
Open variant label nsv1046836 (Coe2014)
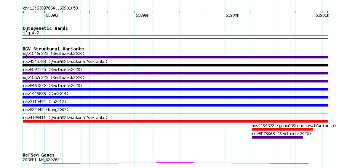click(x=46, y=94)
